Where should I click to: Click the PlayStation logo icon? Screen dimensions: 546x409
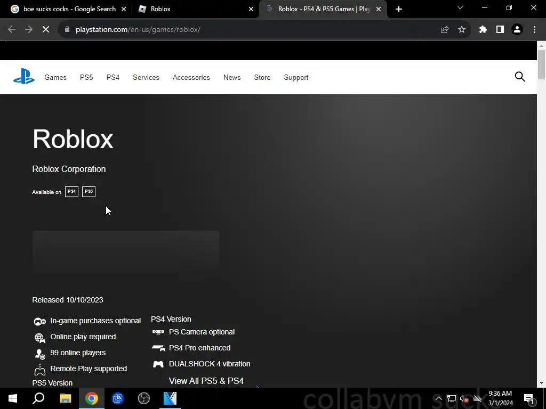pyautogui.click(x=23, y=77)
